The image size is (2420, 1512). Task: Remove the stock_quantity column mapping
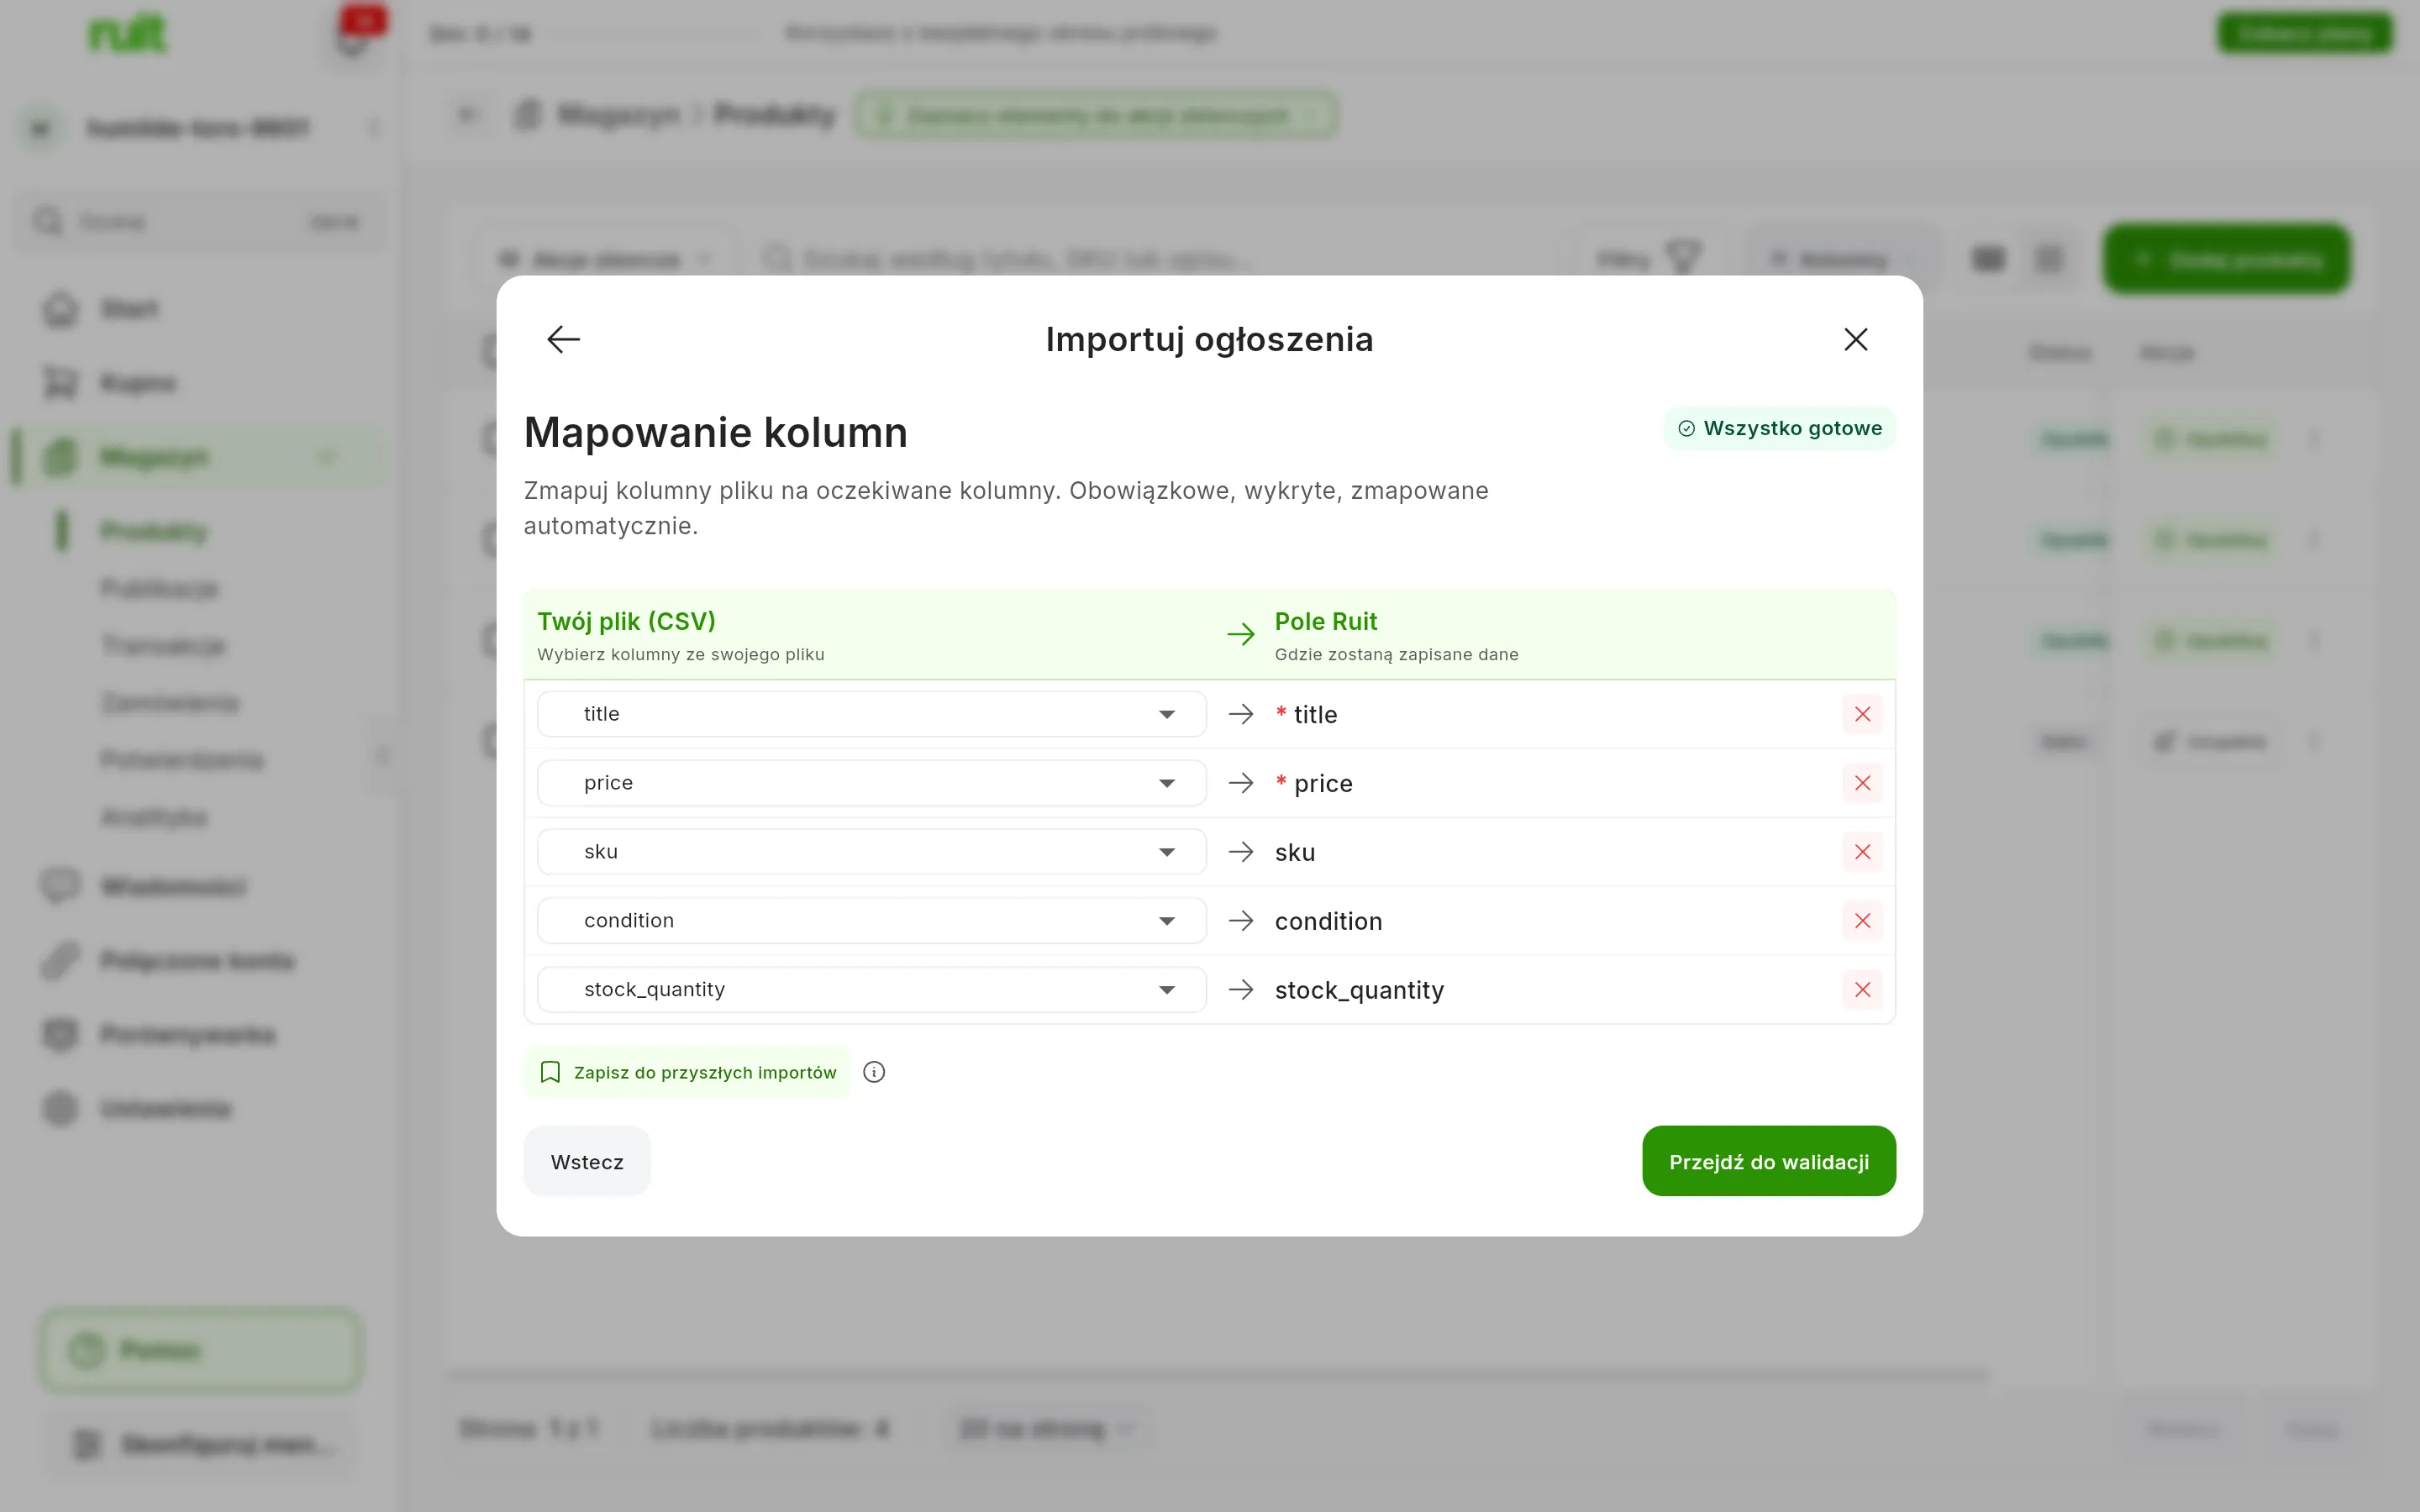(1862, 989)
